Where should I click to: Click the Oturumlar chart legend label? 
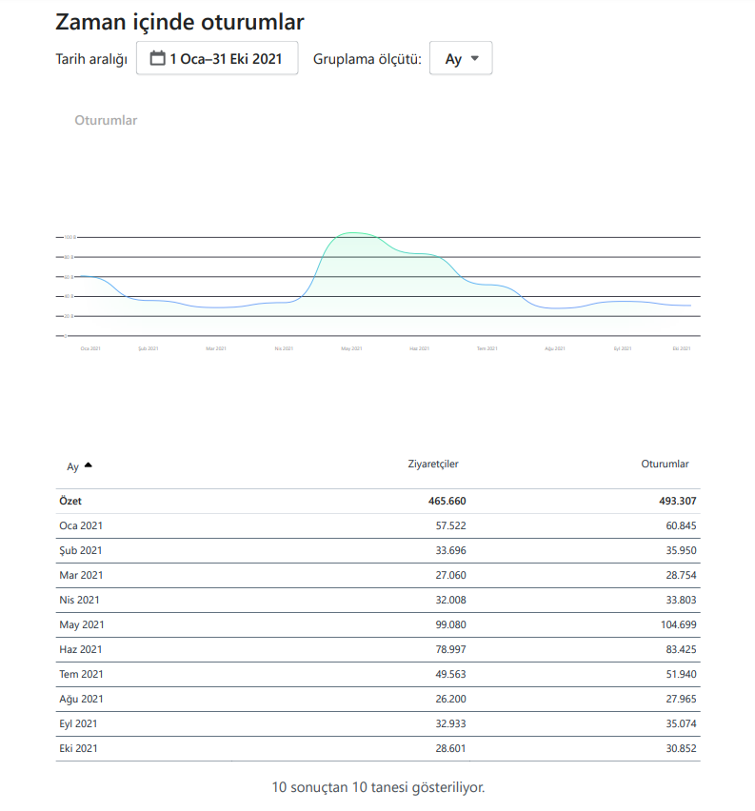point(106,120)
